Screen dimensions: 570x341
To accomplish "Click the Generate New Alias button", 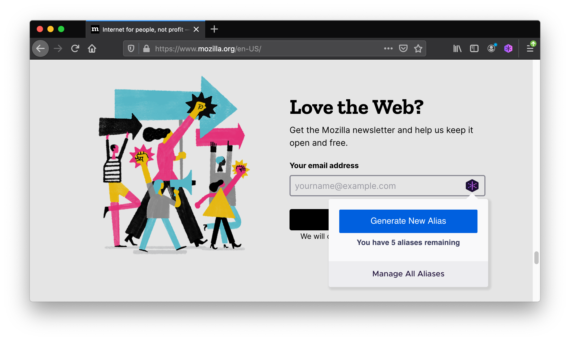I will 408,221.
